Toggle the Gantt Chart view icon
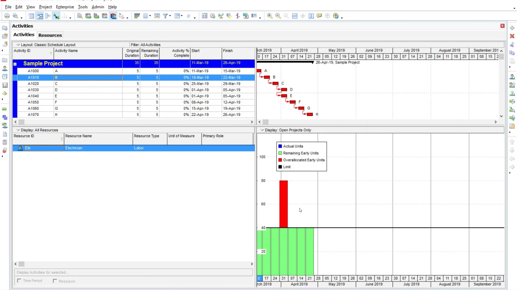Image resolution: width=517 pixels, height=290 pixels. click(x=40, y=16)
